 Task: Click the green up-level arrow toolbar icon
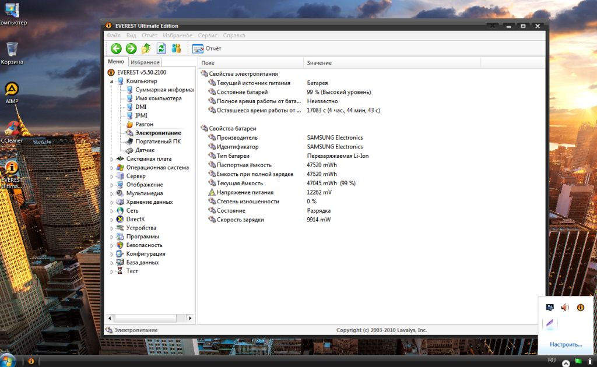pos(146,48)
